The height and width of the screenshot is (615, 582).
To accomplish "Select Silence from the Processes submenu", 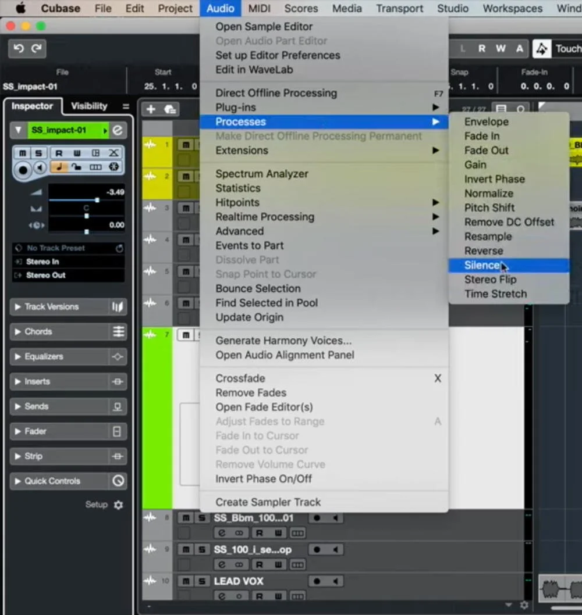I will [x=482, y=265].
